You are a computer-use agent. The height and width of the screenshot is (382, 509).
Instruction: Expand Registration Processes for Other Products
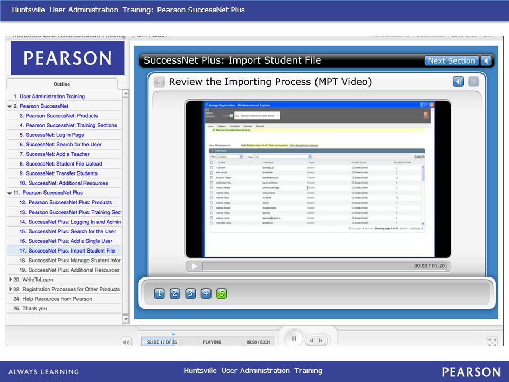10,289
